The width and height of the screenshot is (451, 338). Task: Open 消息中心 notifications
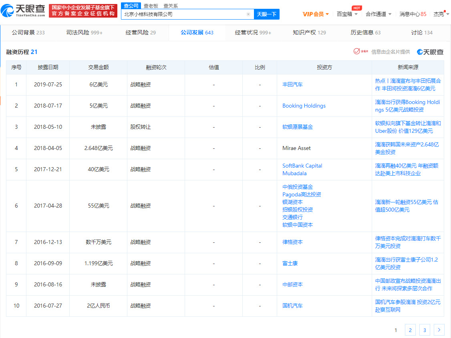tap(413, 14)
